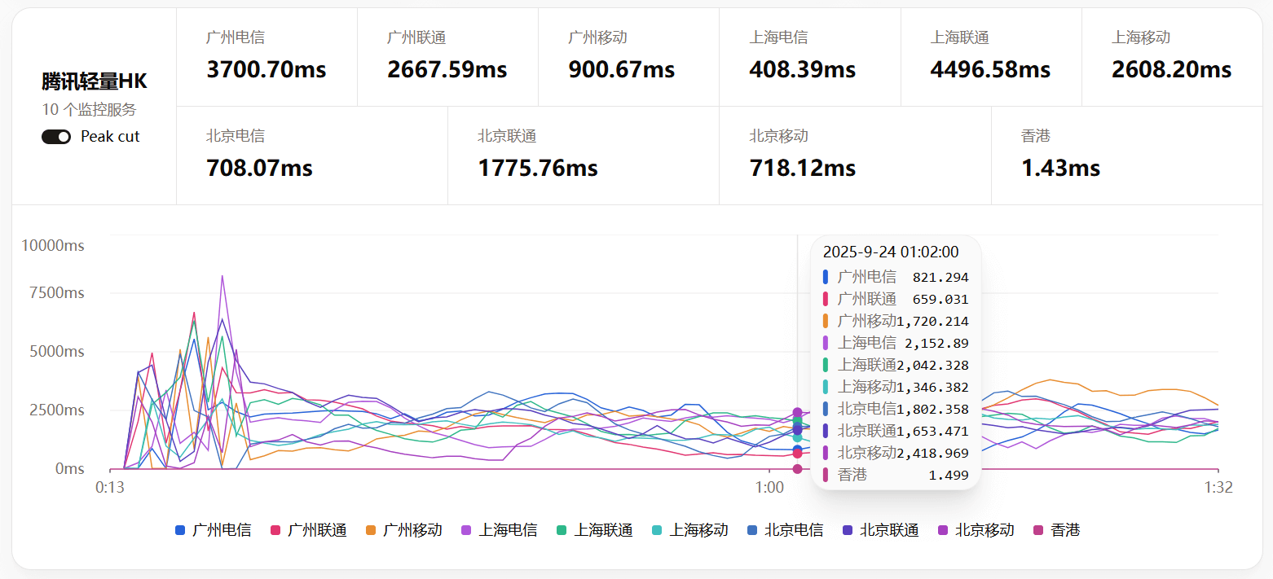Select 广州联通 2667.59ms latency card
1273x579 pixels.
click(447, 57)
